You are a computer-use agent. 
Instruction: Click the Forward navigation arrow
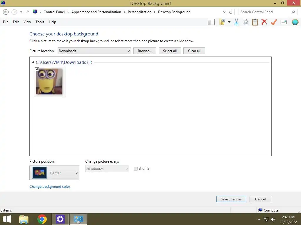[14, 12]
